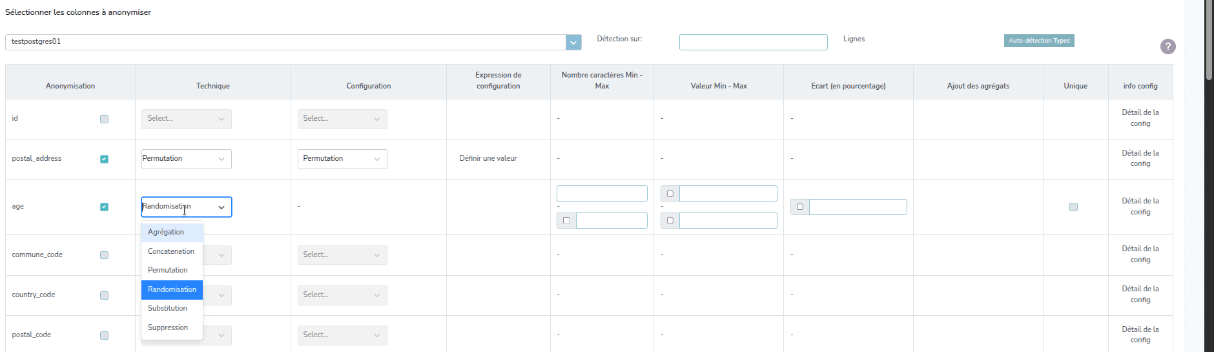Click the Auto-détection Types button
Image resolution: width=1214 pixels, height=352 pixels.
(1039, 41)
